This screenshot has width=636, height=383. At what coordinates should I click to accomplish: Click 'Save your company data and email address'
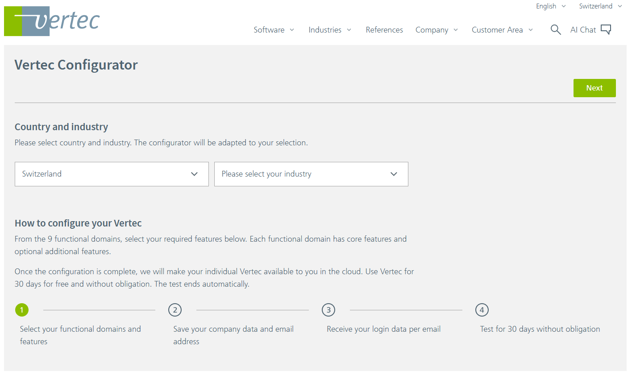[233, 335]
